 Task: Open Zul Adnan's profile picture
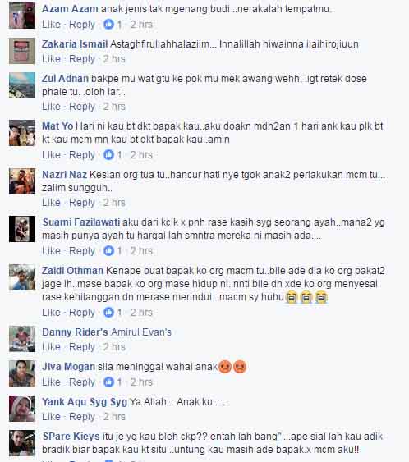pyautogui.click(x=22, y=85)
